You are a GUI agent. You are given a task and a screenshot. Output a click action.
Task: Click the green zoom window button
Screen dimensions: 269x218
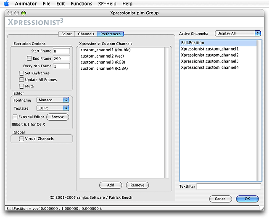pos(24,13)
